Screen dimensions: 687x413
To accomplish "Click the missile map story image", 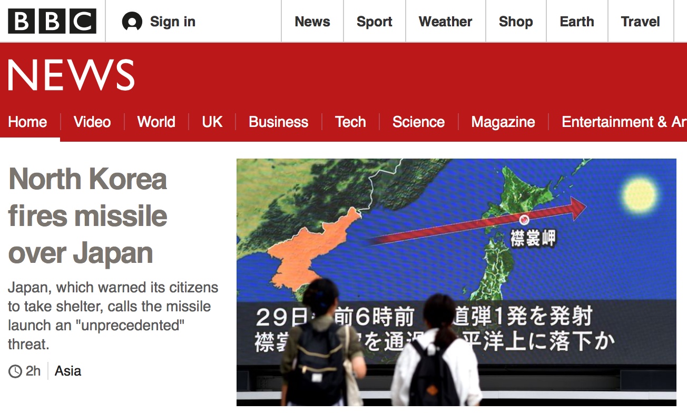I will coord(456,282).
